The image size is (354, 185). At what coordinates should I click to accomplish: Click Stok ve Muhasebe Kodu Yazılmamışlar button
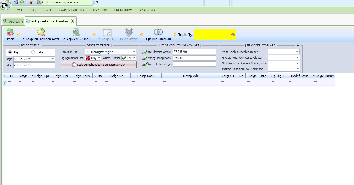coord(99,65)
